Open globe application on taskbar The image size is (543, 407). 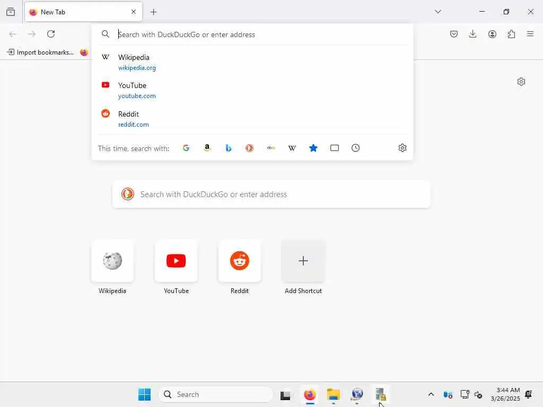357,394
